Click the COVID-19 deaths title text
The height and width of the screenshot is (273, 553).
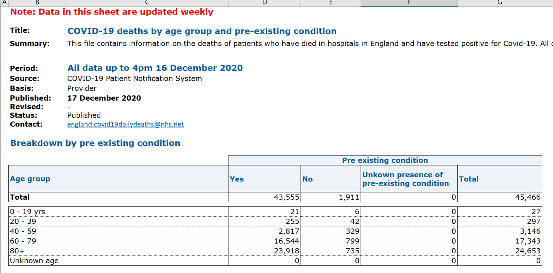(x=202, y=31)
